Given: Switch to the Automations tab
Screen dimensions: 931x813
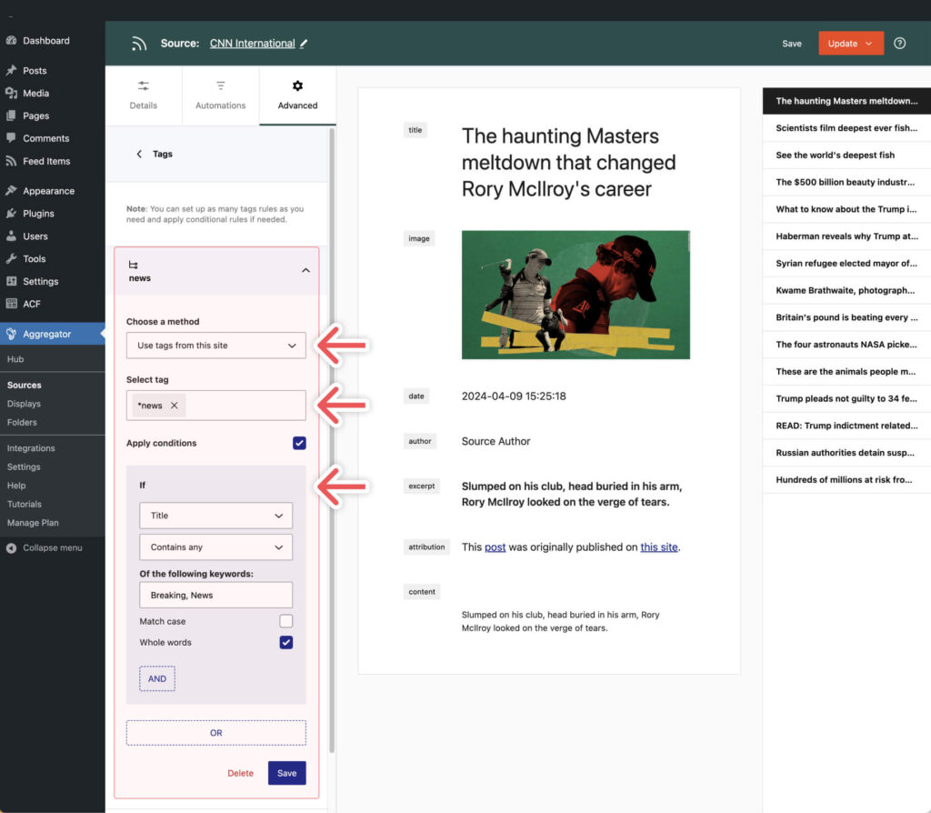Looking at the screenshot, I should coord(220,95).
